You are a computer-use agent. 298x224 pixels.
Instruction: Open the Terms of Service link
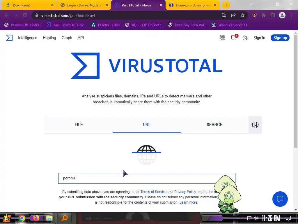pos(153,192)
